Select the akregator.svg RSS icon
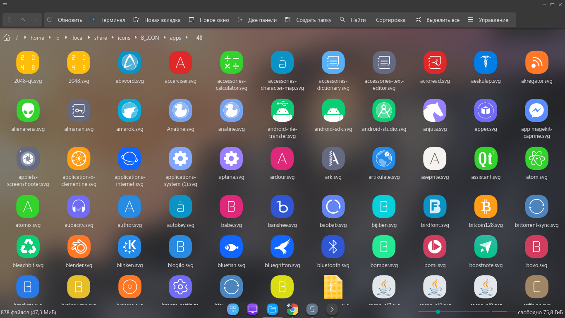This screenshot has width=565, height=318. (537, 63)
